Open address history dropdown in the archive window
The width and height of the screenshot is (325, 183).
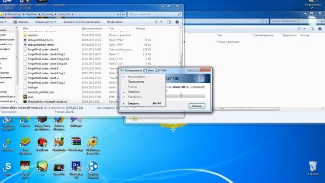tap(261, 21)
